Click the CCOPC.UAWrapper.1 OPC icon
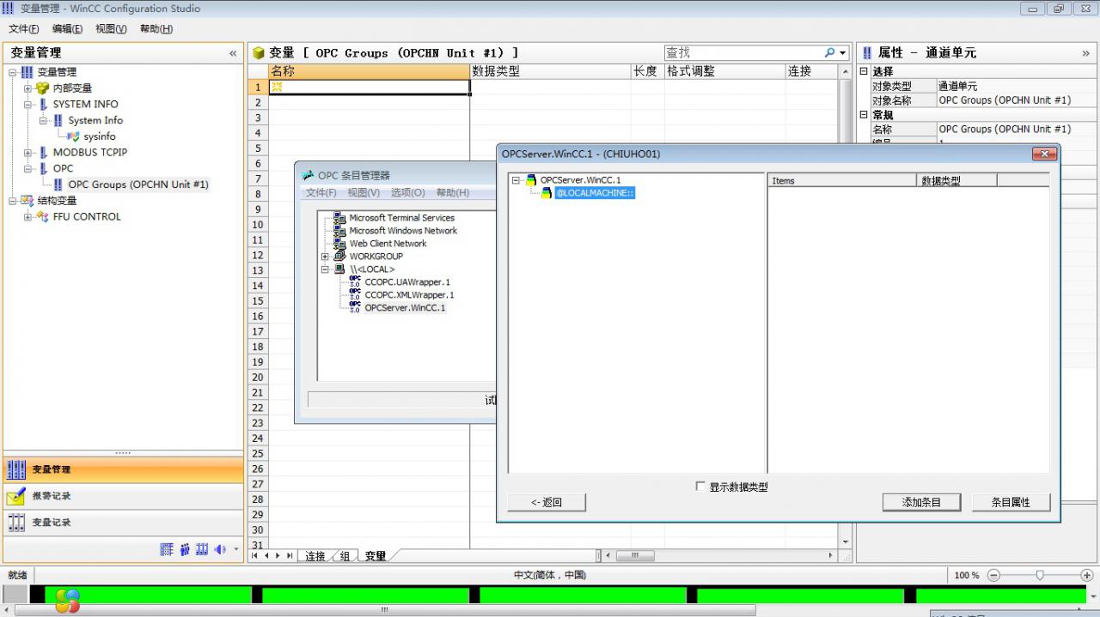Screen dimensions: 1100x617 [355, 281]
